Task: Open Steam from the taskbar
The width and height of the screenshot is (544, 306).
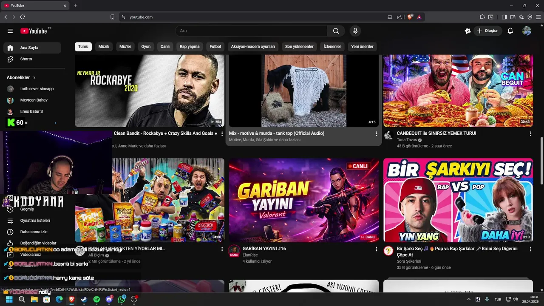Action: (84, 299)
